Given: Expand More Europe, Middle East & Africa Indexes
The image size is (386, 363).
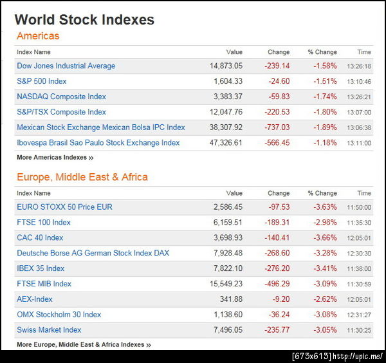Looking at the screenshot, I should click(x=84, y=345).
